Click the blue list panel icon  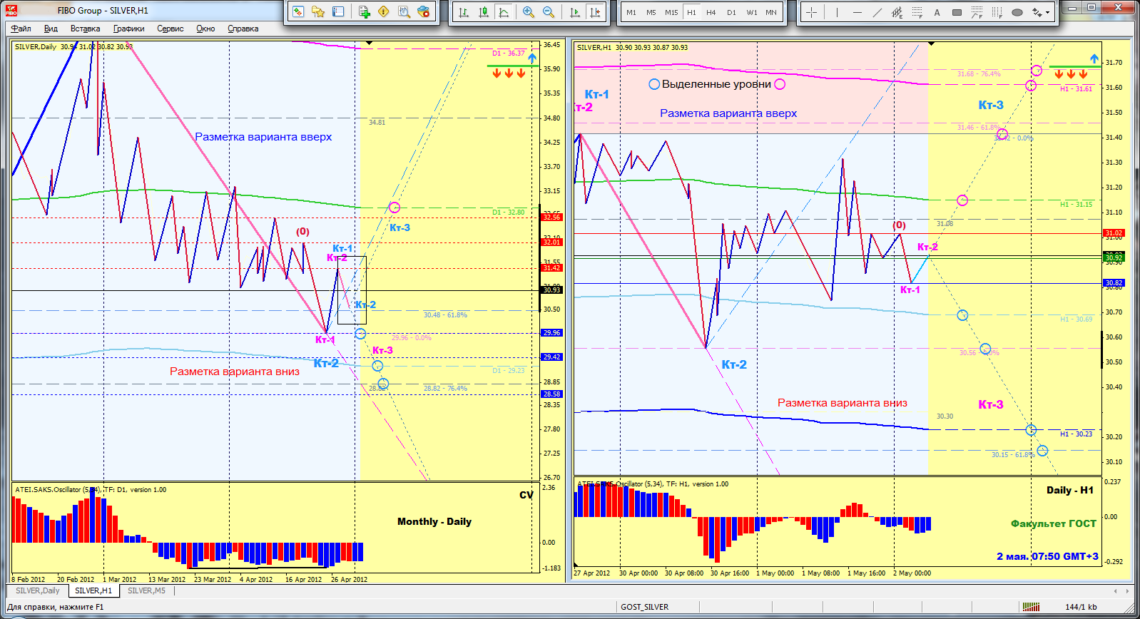pos(338,12)
